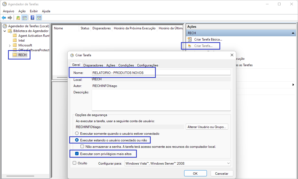298x179 pixels.
Task: Click 'Criar Tarefa Básica...' action link
Action: pos(208,39)
